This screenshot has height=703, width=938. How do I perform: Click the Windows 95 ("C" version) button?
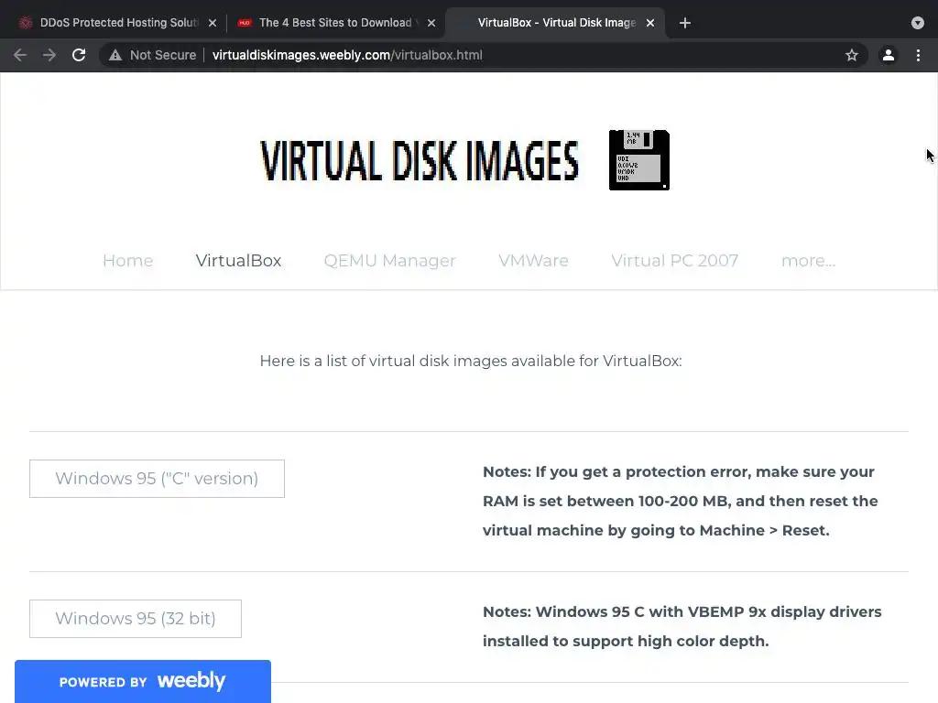coord(157,478)
